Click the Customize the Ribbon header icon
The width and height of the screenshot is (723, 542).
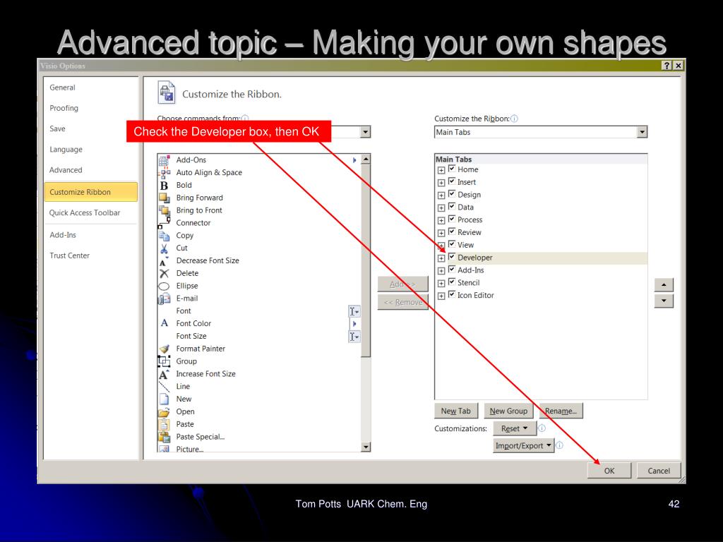(x=167, y=92)
